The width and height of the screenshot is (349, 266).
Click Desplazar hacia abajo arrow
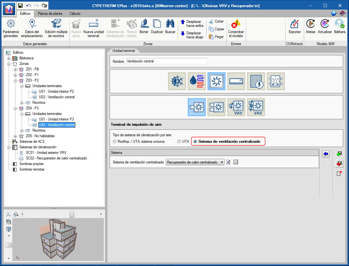point(192,35)
